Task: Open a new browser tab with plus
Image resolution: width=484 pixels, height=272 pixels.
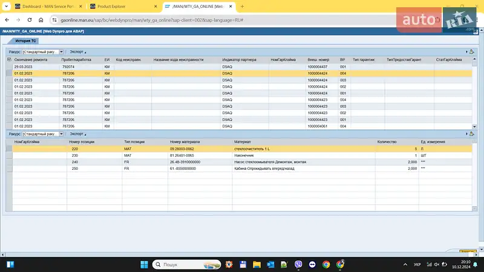Action: pyautogui.click(x=242, y=6)
